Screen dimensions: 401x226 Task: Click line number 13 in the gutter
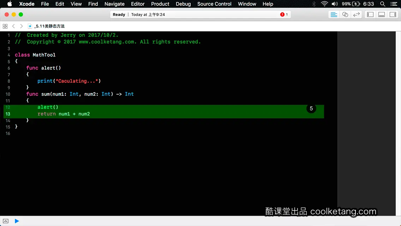[x=8, y=114]
